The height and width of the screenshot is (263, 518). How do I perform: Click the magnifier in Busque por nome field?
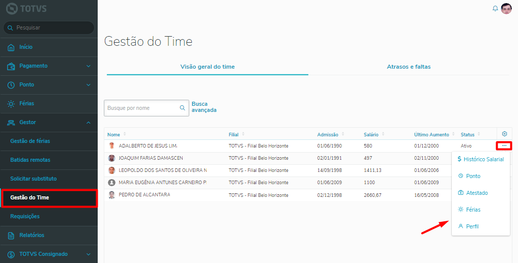[182, 108]
